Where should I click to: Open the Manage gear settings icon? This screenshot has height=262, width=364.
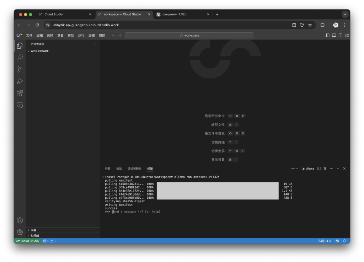tap(20, 232)
